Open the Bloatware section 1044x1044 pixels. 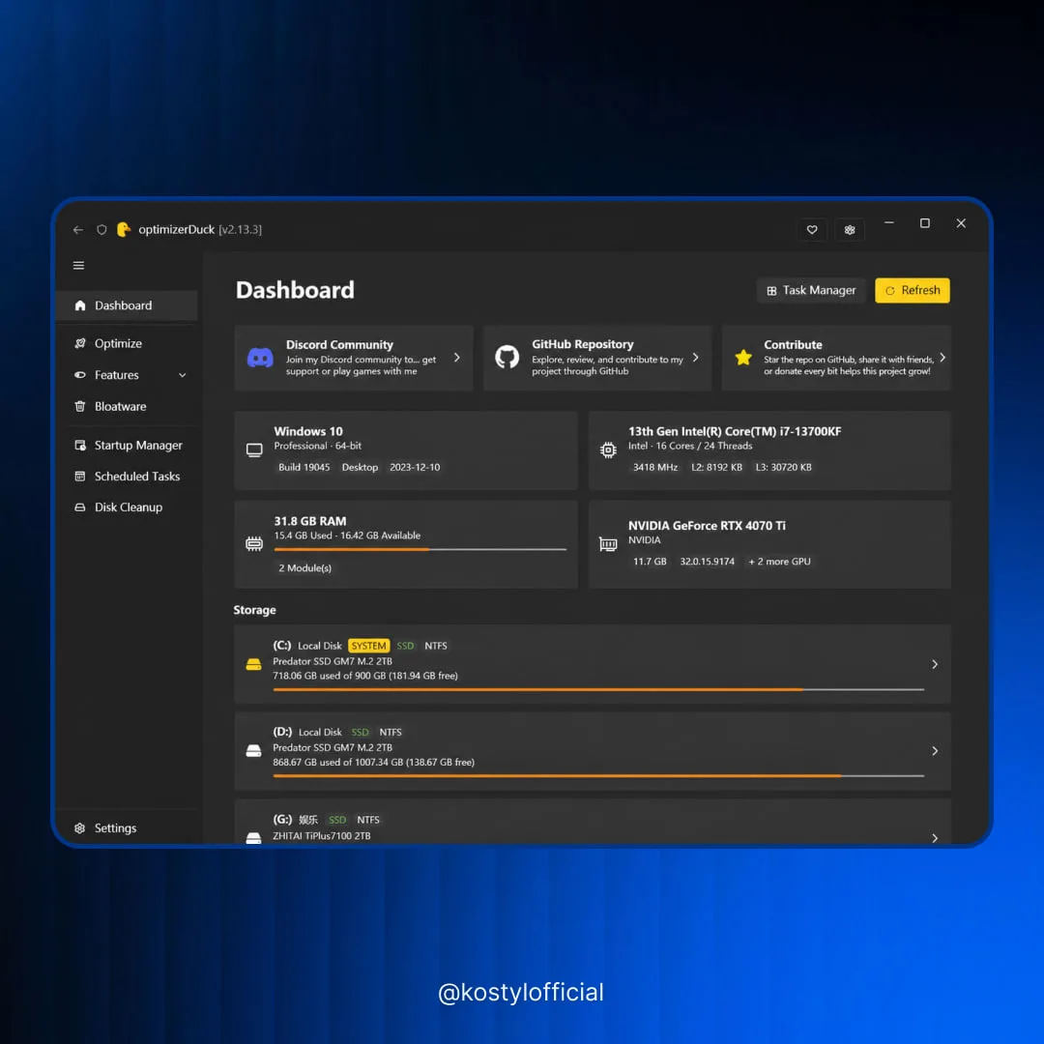[128, 406]
